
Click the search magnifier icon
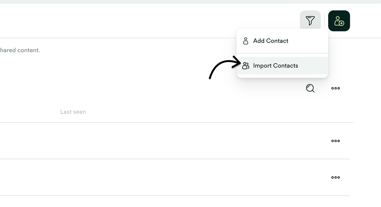(310, 88)
